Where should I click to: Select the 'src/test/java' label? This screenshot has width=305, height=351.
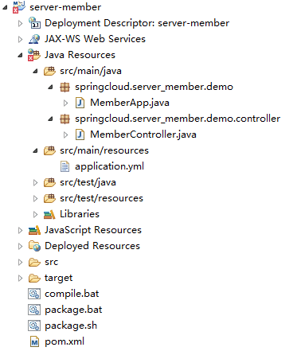pyautogui.click(x=88, y=182)
